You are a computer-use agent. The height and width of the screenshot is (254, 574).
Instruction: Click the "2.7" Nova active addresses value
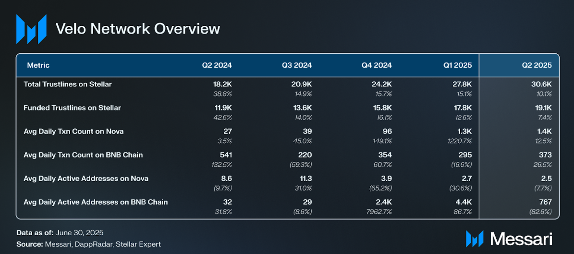pyautogui.click(x=467, y=179)
